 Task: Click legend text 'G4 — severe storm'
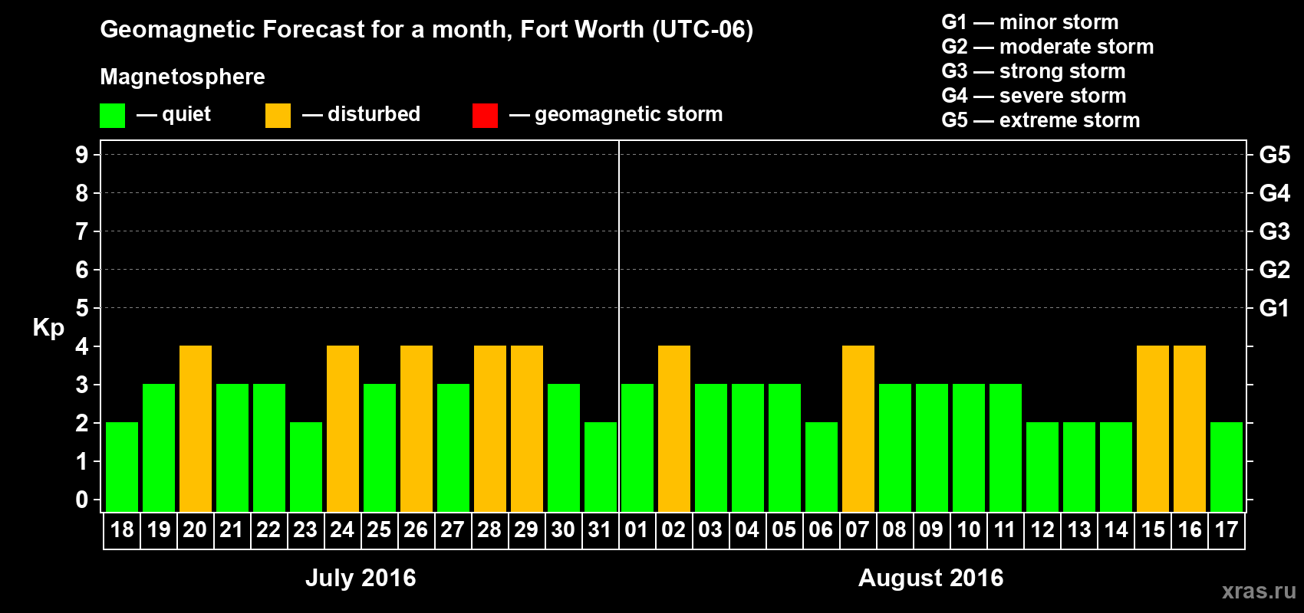pyautogui.click(x=1034, y=96)
